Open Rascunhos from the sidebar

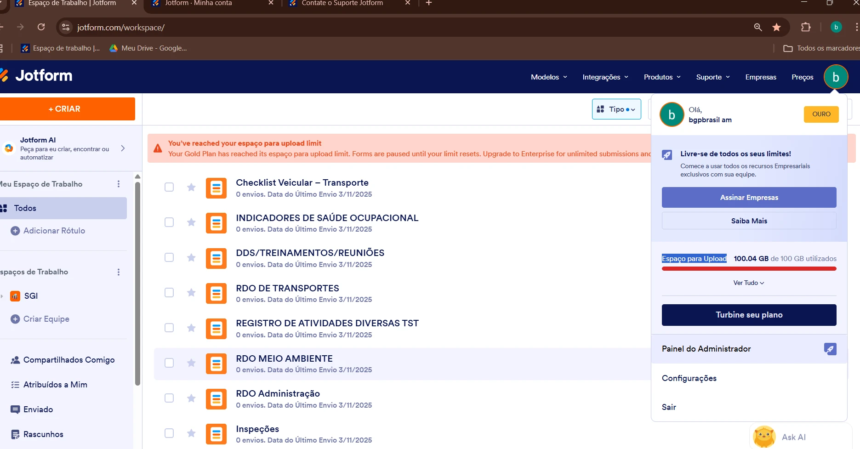(x=43, y=434)
